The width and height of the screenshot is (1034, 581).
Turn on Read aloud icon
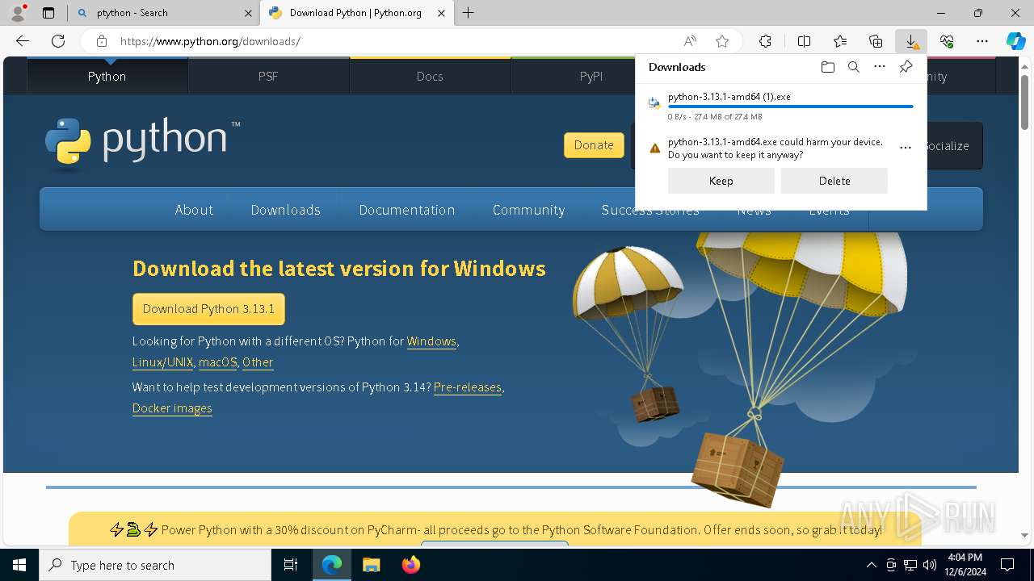690,41
